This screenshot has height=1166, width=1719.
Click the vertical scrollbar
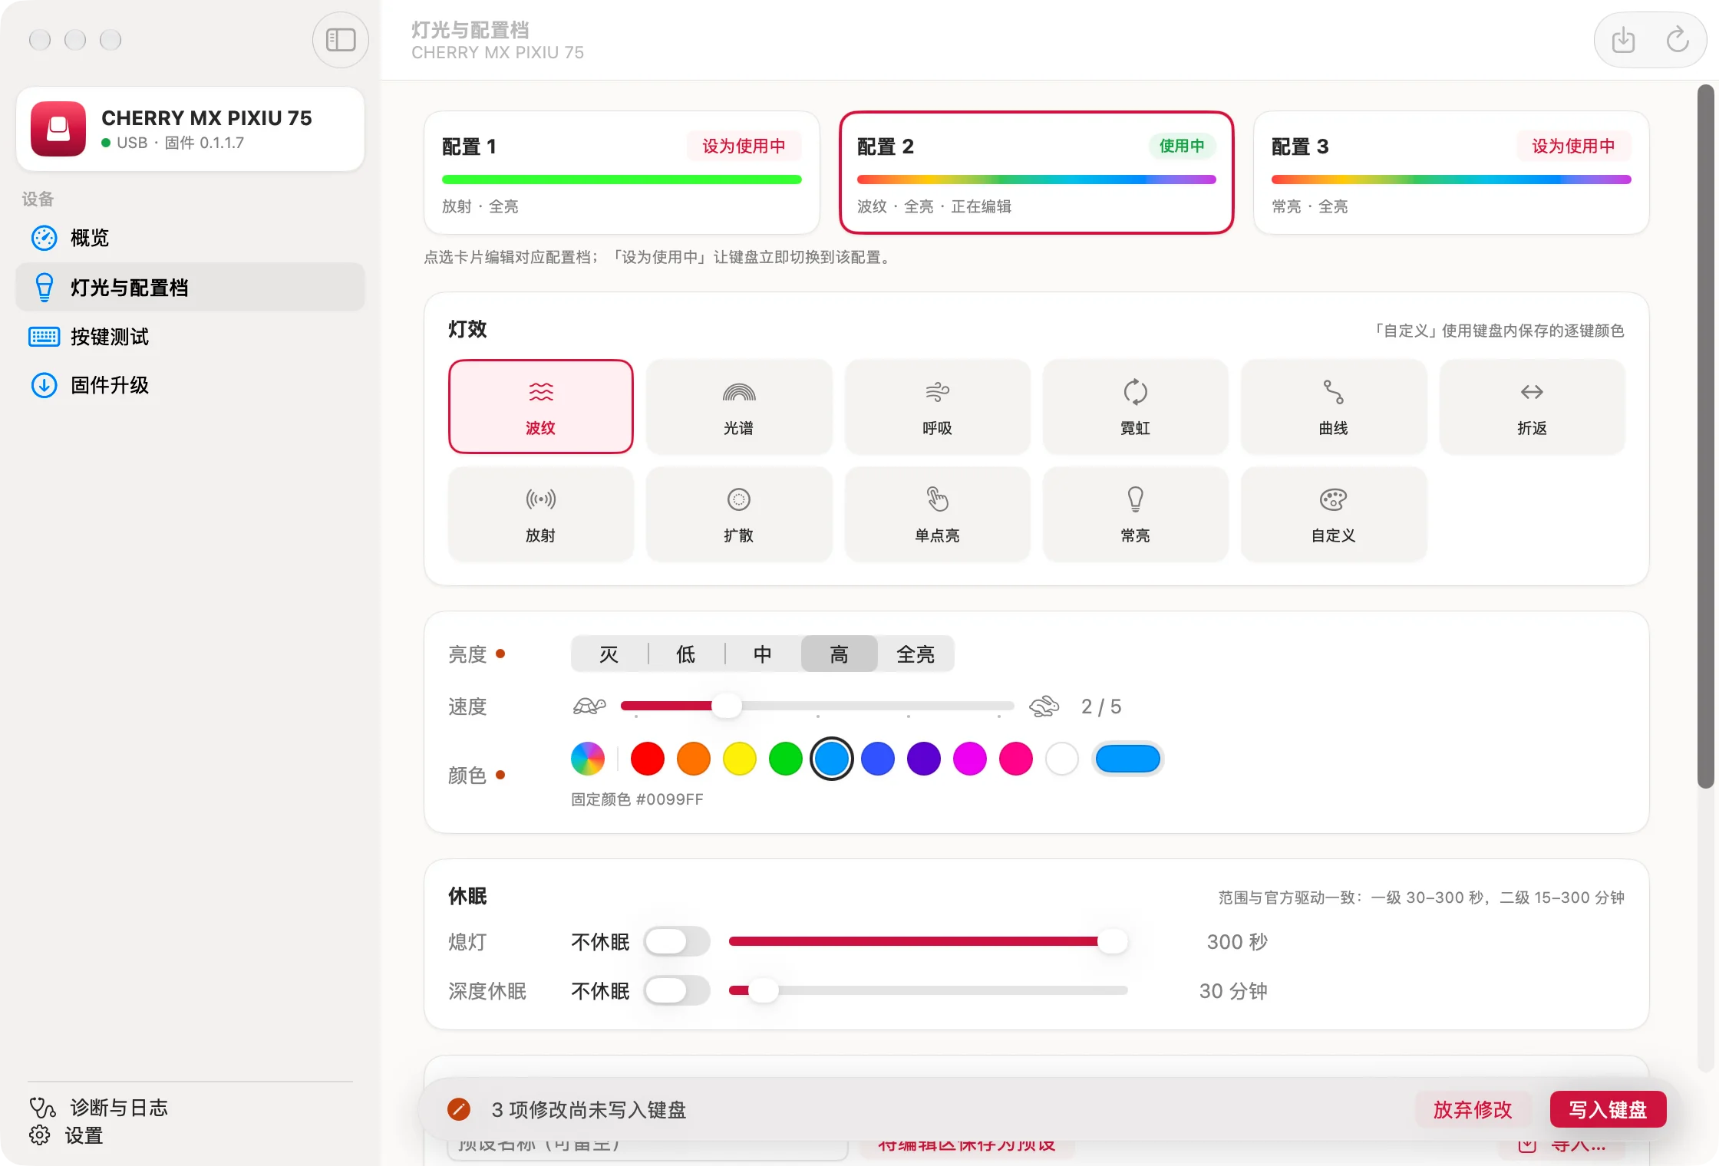1705,437
